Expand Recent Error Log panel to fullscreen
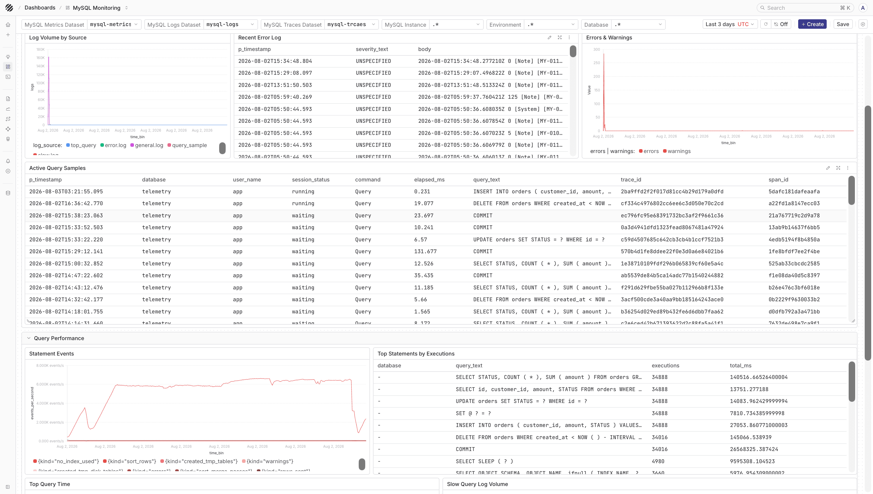This screenshot has height=494, width=873. [559, 37]
